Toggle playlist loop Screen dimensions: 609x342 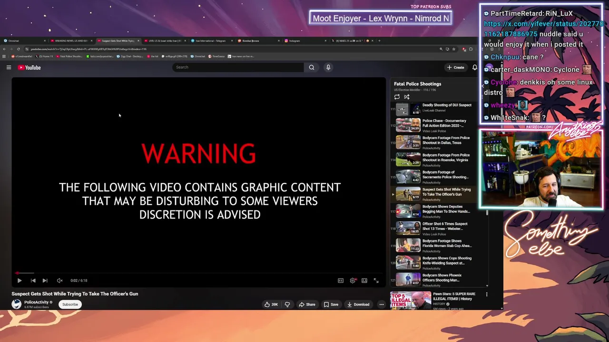[x=397, y=97]
